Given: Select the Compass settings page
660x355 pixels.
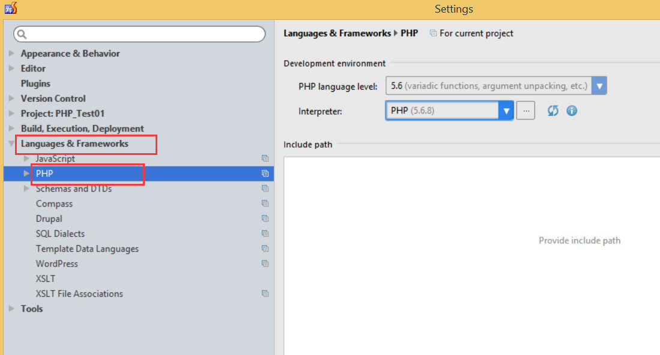Looking at the screenshot, I should tap(54, 204).
